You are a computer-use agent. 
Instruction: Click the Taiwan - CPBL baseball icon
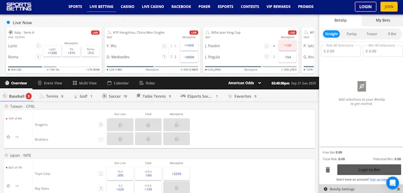pyautogui.click(x=6, y=106)
